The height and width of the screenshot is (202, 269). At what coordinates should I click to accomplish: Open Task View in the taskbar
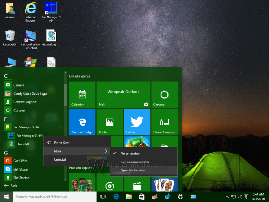point(103,197)
